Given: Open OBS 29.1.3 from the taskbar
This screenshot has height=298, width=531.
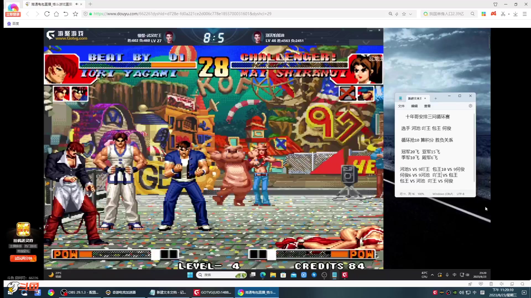Looking at the screenshot, I should [80, 292].
